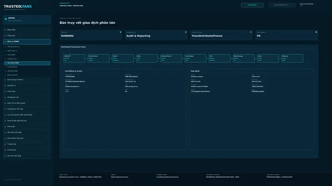
Task: Click the Correlation & events panel heading
Action: click(x=73, y=71)
